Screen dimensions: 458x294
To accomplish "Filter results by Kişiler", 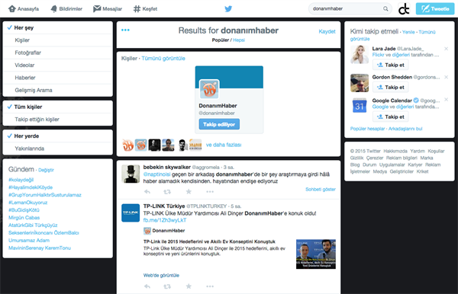I will (58, 40).
